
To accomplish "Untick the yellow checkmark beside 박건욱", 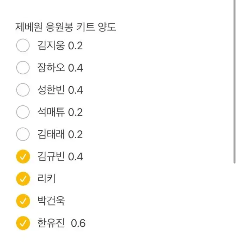I will 23,201.
